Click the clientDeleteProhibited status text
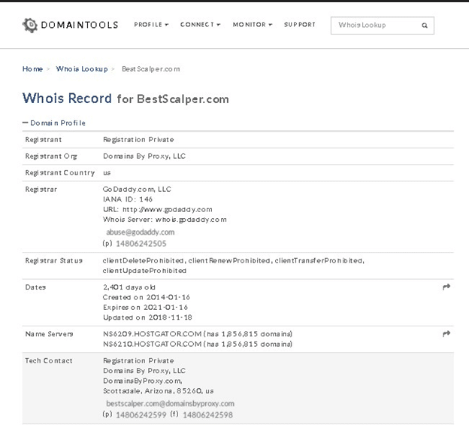This screenshot has height=425, width=469. [x=143, y=261]
